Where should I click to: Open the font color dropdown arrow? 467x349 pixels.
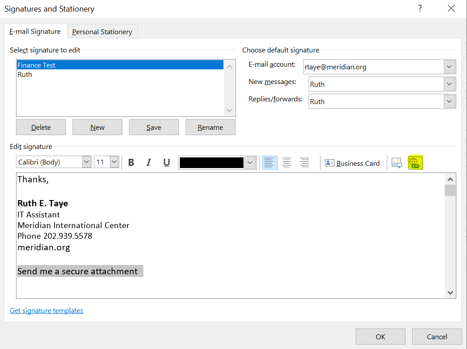[250, 163]
